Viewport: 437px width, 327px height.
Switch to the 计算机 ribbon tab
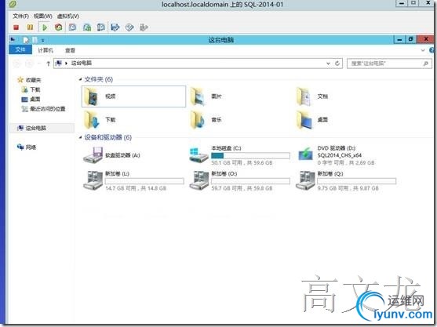(x=46, y=50)
